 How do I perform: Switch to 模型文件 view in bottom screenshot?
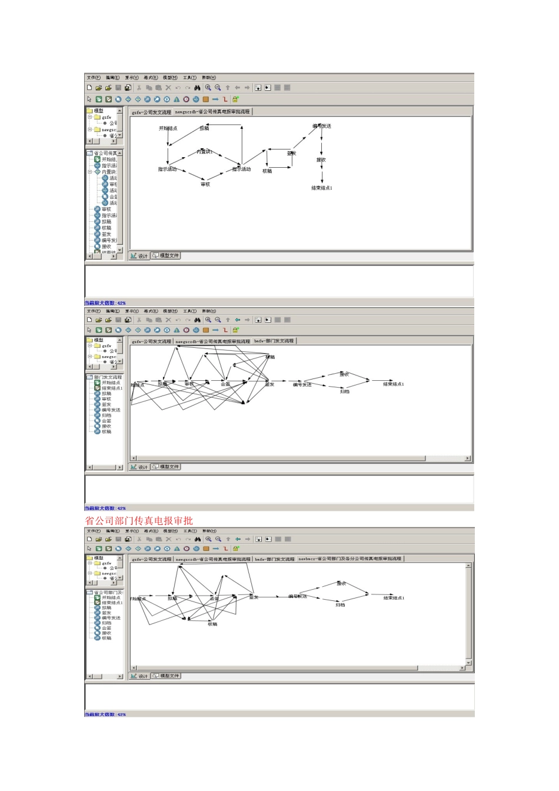click(167, 676)
